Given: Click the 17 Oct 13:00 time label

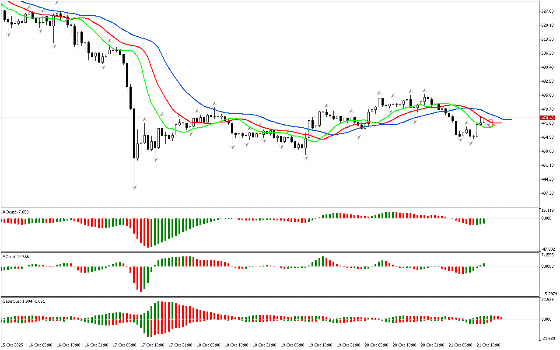Looking at the screenshot, I should 152,345.
